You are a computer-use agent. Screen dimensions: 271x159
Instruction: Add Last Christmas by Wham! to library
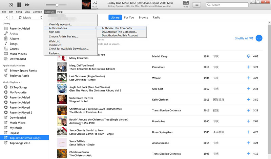(x=249, y=78)
